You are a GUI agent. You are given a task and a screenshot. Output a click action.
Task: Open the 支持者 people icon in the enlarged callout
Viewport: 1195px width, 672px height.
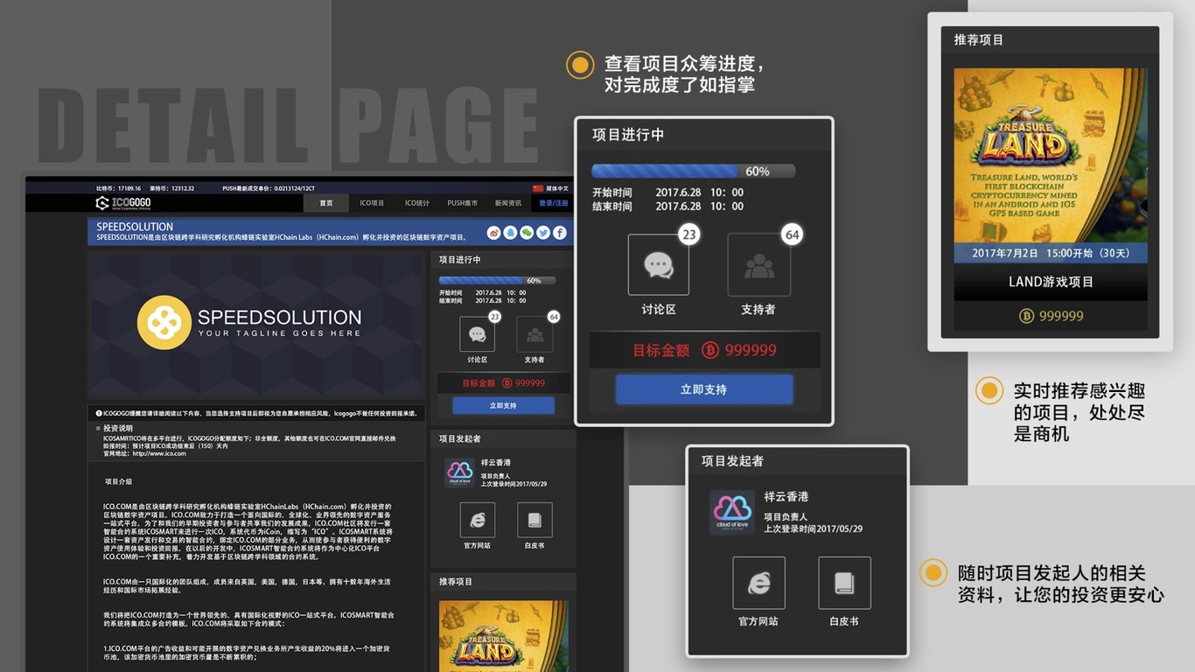pyautogui.click(x=758, y=265)
